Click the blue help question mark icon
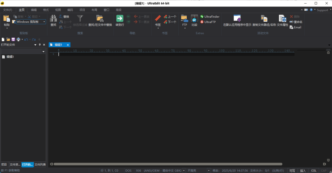Viewport: 332px width, 173px height. [311, 10]
